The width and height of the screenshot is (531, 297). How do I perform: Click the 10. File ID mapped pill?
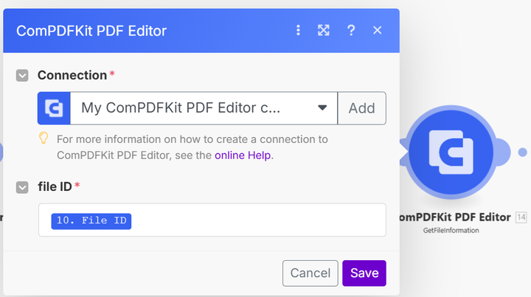pos(91,221)
